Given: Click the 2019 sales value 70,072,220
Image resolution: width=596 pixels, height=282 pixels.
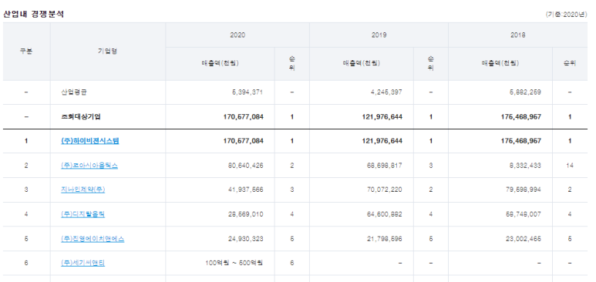Looking at the screenshot, I should click(x=384, y=190).
